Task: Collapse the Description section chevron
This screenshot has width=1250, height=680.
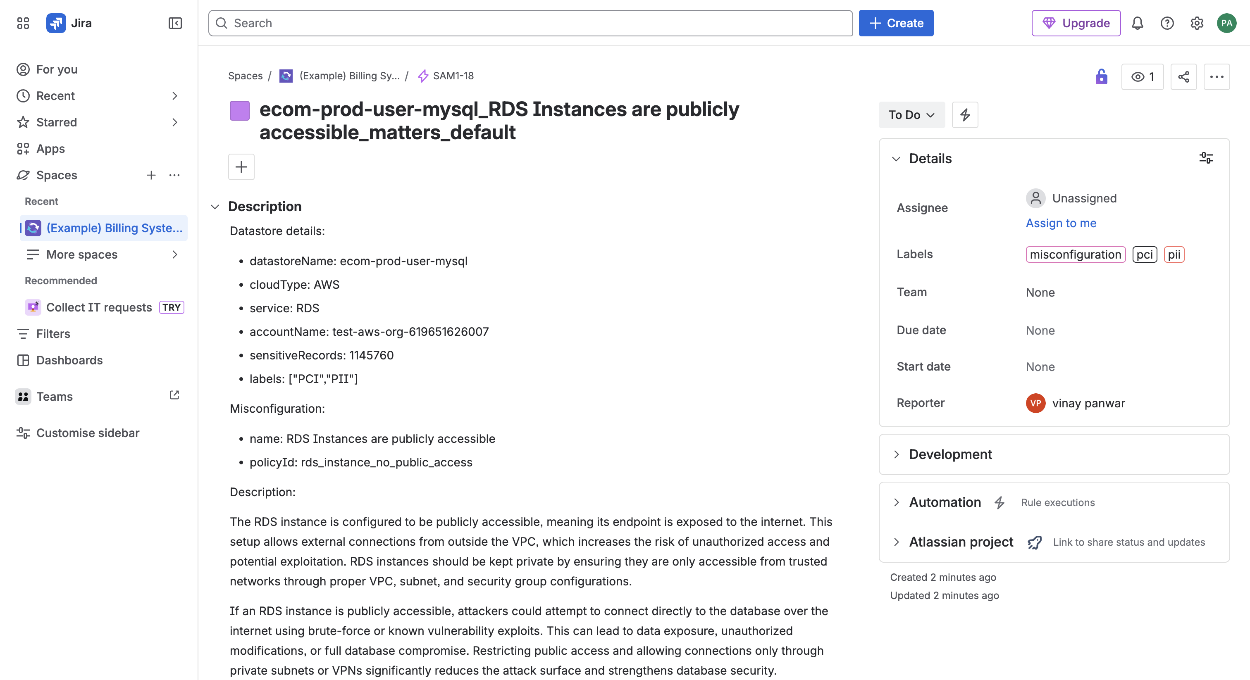Action: (215, 207)
